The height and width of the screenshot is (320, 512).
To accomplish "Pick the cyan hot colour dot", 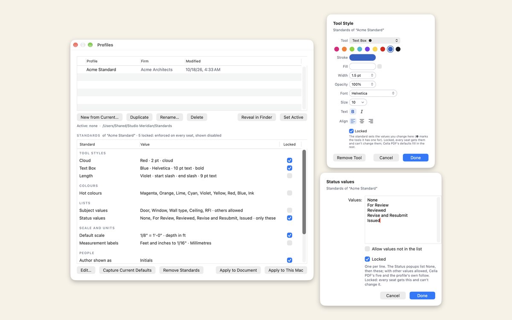I will pos(360,49).
